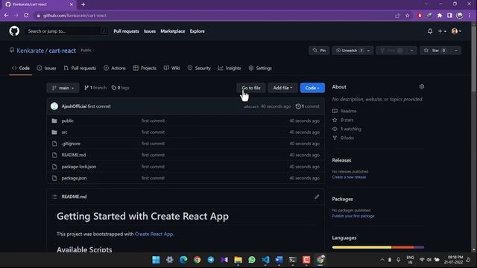Open the package.json file
Image resolution: width=477 pixels, height=268 pixels.
coord(74,178)
